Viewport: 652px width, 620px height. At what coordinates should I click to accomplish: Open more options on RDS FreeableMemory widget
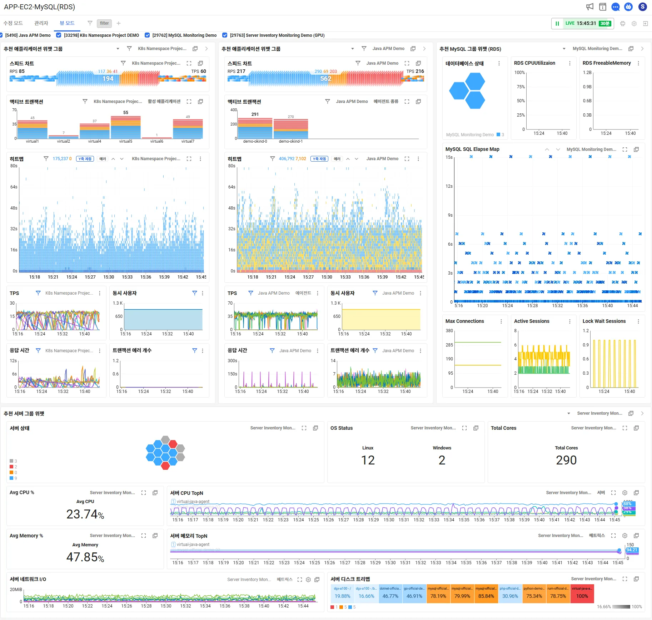(638, 63)
